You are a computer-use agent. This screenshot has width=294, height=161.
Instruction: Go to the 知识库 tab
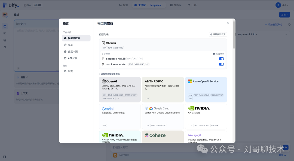click(176, 5)
